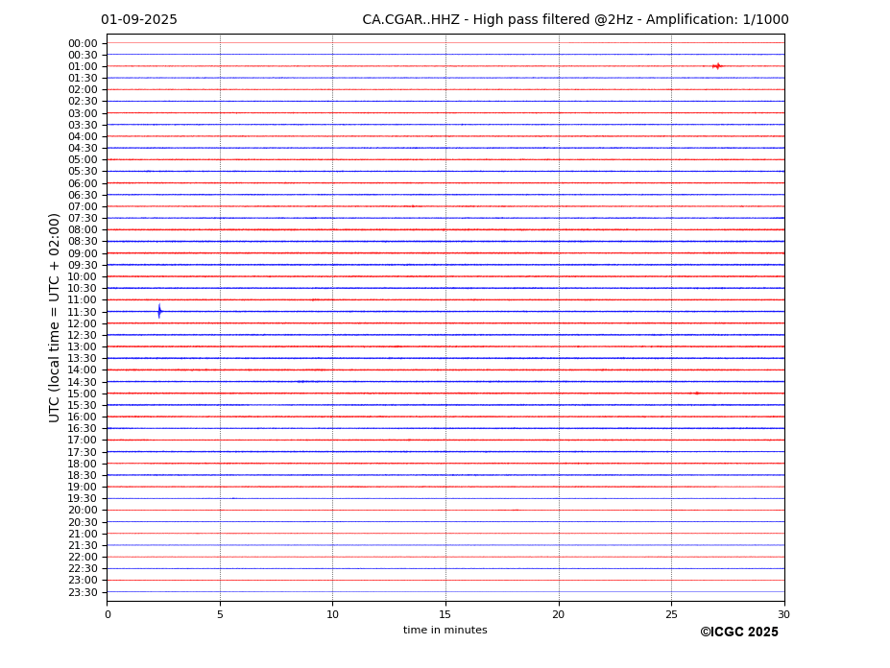Click the 07:00 row time label
890x668 pixels.
(x=83, y=206)
